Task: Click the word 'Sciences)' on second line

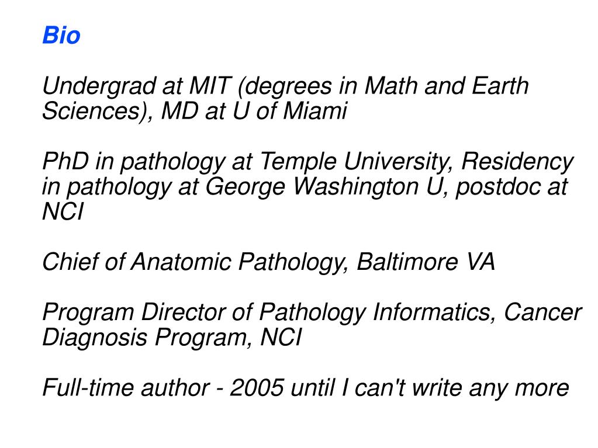Action: click(x=97, y=112)
